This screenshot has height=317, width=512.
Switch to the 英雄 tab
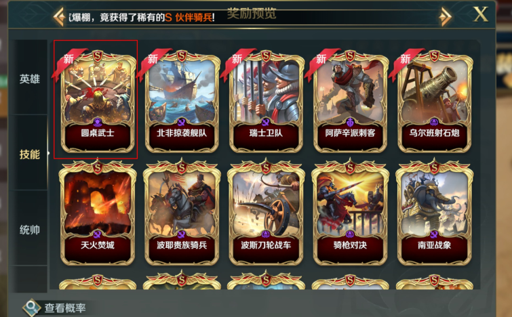click(29, 79)
